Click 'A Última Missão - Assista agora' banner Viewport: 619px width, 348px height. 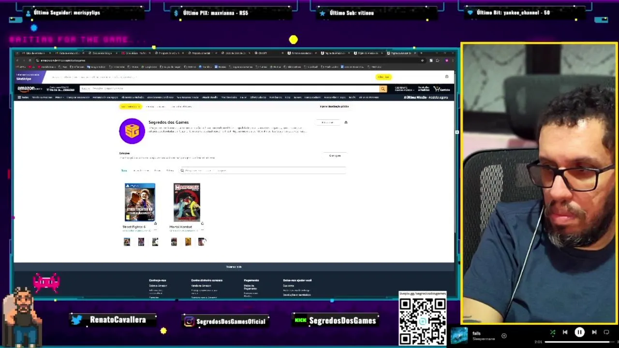coord(426,98)
